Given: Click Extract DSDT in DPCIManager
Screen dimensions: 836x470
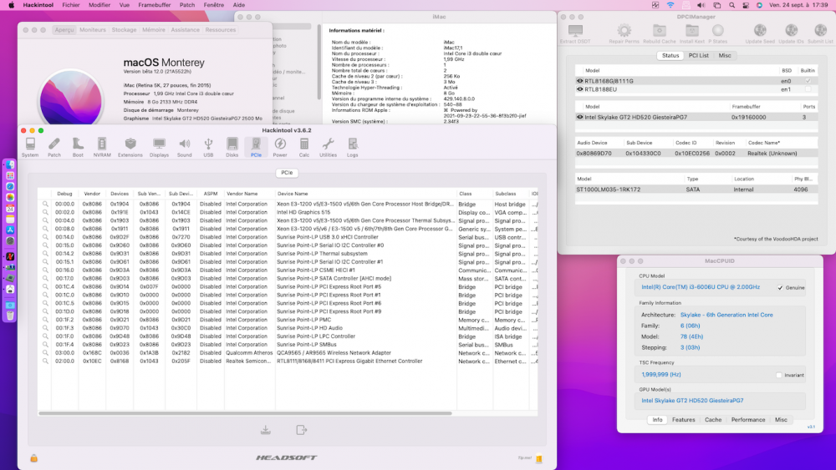Looking at the screenshot, I should point(575,33).
